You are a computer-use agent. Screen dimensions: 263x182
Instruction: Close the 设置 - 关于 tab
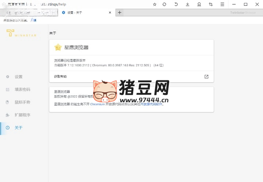(110, 12)
